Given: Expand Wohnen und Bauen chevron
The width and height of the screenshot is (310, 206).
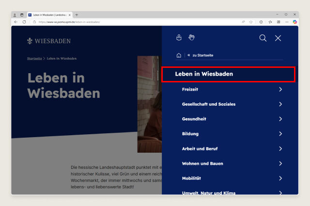Looking at the screenshot, I should click(280, 163).
